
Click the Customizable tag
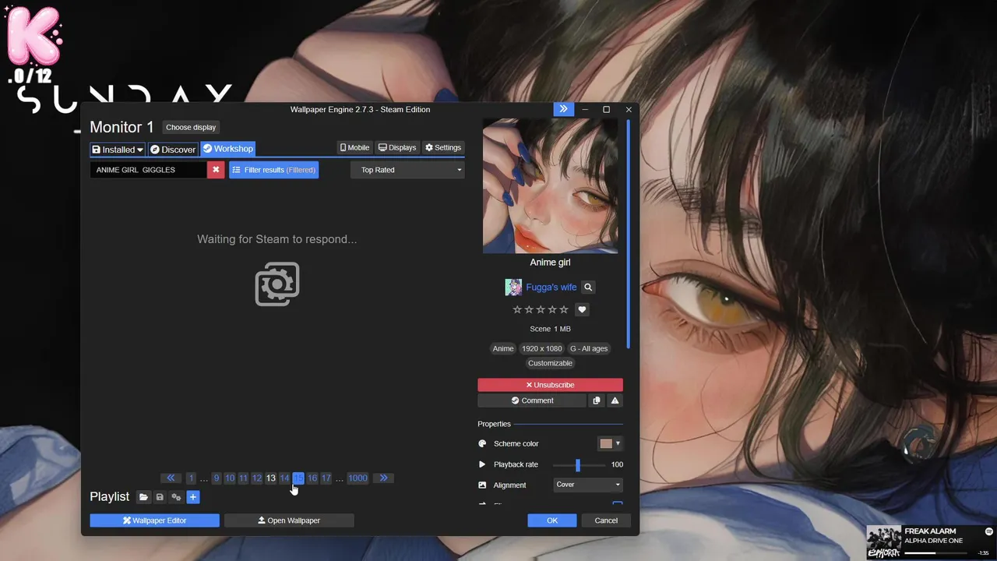550,363
